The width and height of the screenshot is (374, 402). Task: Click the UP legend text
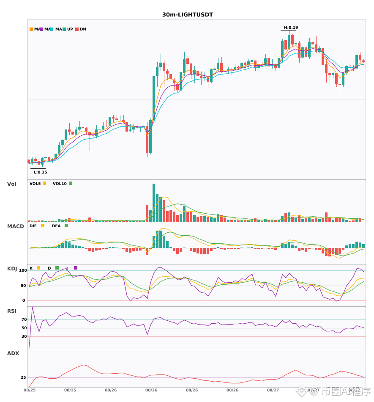pos(70,29)
